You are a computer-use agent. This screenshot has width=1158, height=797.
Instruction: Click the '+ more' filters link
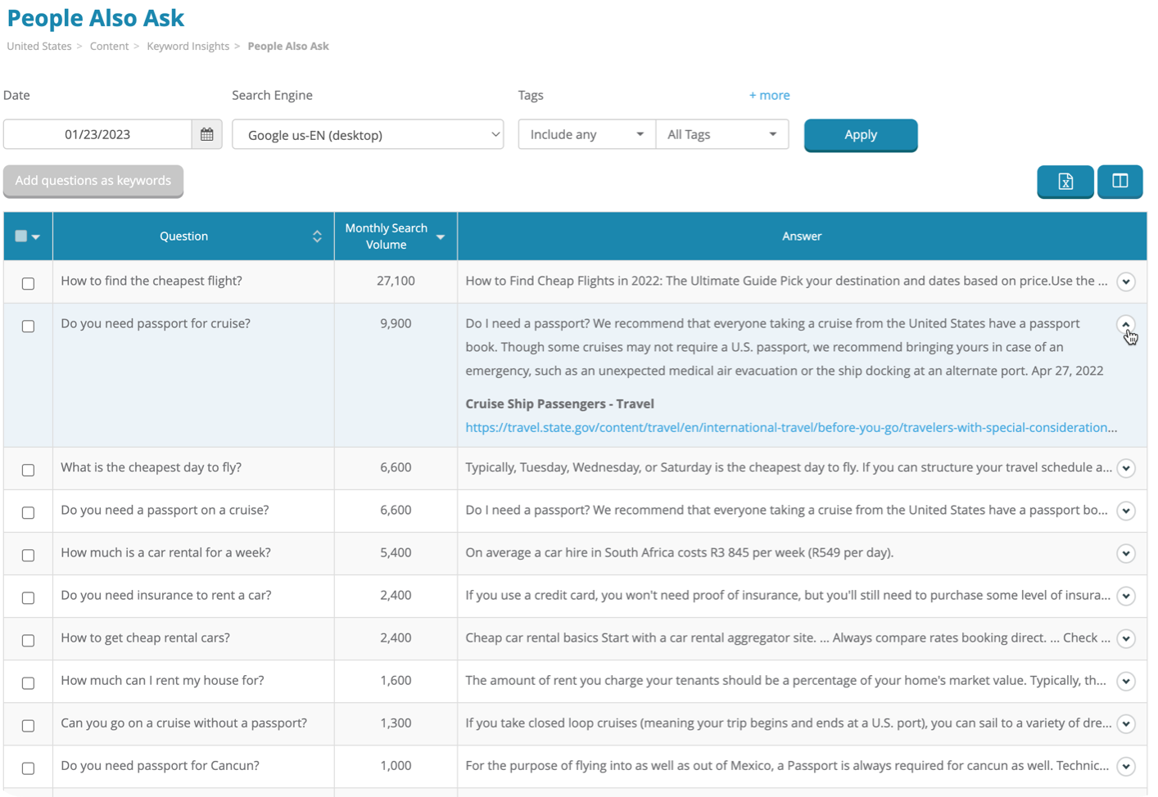coord(769,95)
